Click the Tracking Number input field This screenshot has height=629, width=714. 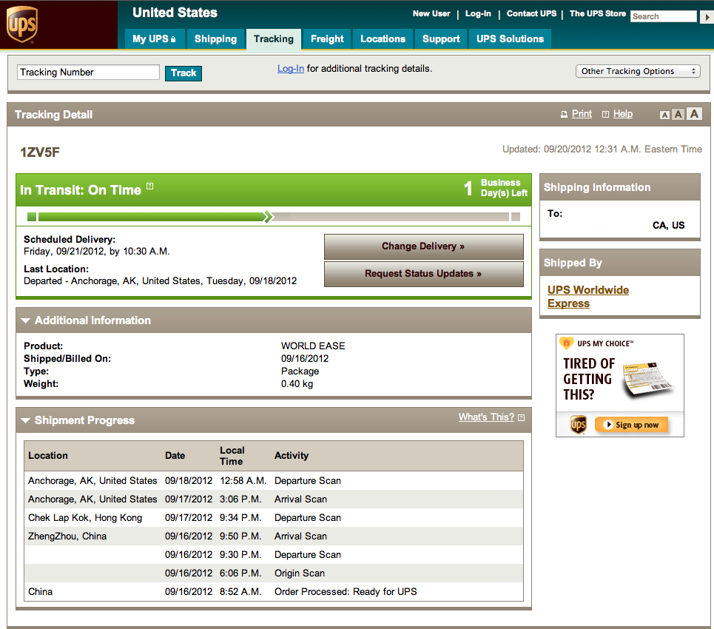pyautogui.click(x=88, y=73)
